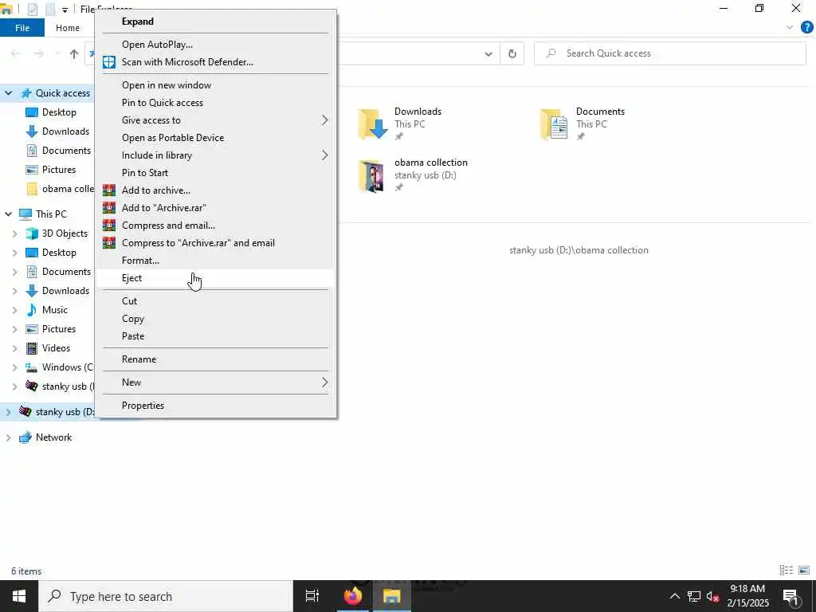
Task: Click the taskbar search box
Action: pyautogui.click(x=166, y=596)
